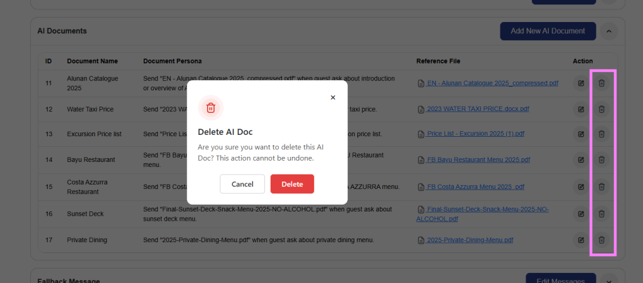Open EN - Alunan Catalogue 2025_compressed.pdf link
643x283 pixels.
(491, 83)
